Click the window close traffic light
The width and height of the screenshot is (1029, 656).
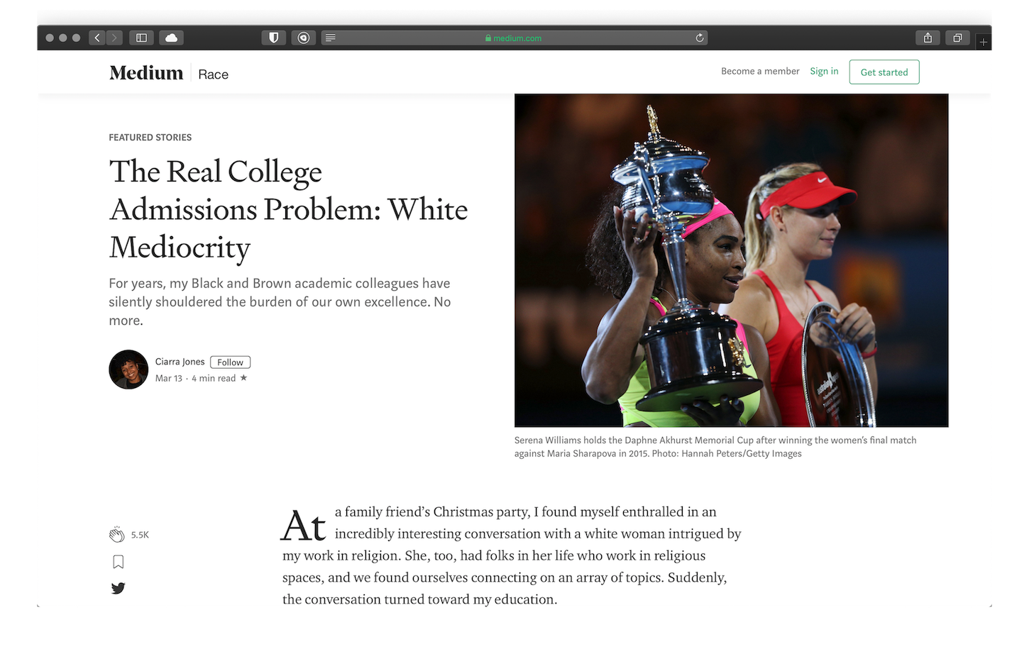tap(50, 38)
